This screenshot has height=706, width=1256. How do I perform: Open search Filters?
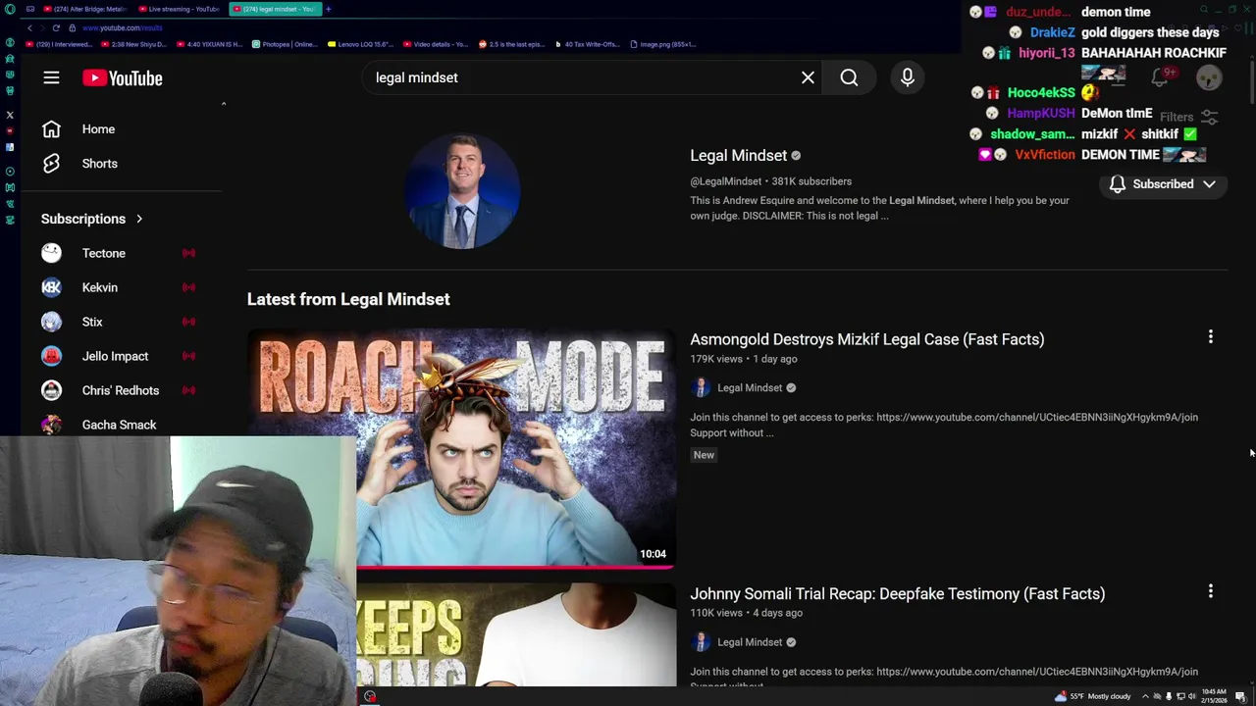click(1189, 117)
